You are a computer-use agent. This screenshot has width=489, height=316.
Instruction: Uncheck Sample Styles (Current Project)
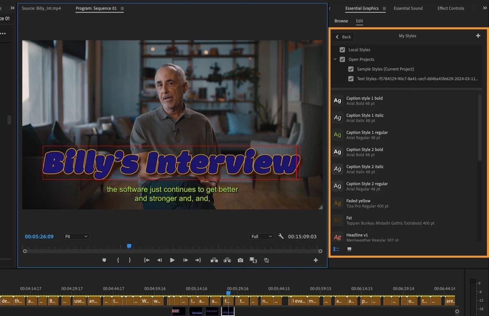pyautogui.click(x=351, y=69)
